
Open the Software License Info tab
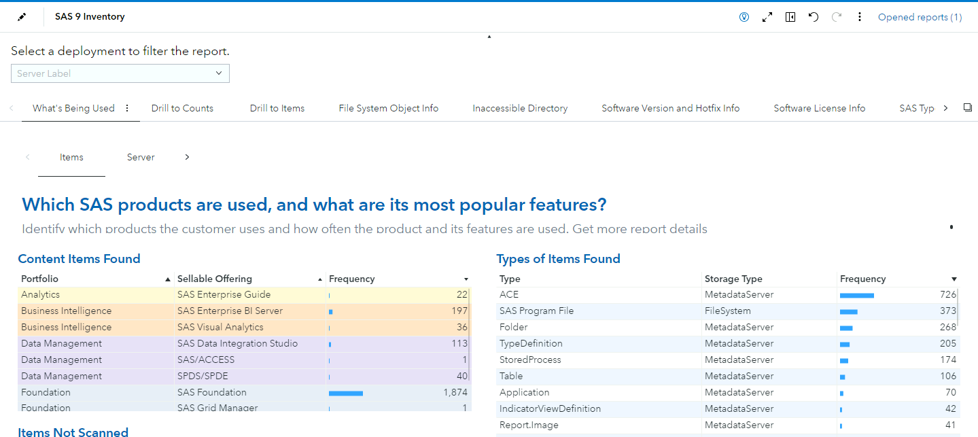pyautogui.click(x=819, y=108)
